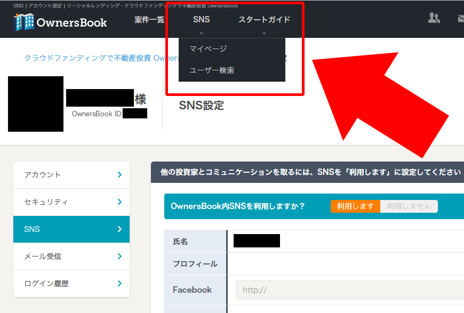Click chevron next to アカウント

pyautogui.click(x=119, y=175)
